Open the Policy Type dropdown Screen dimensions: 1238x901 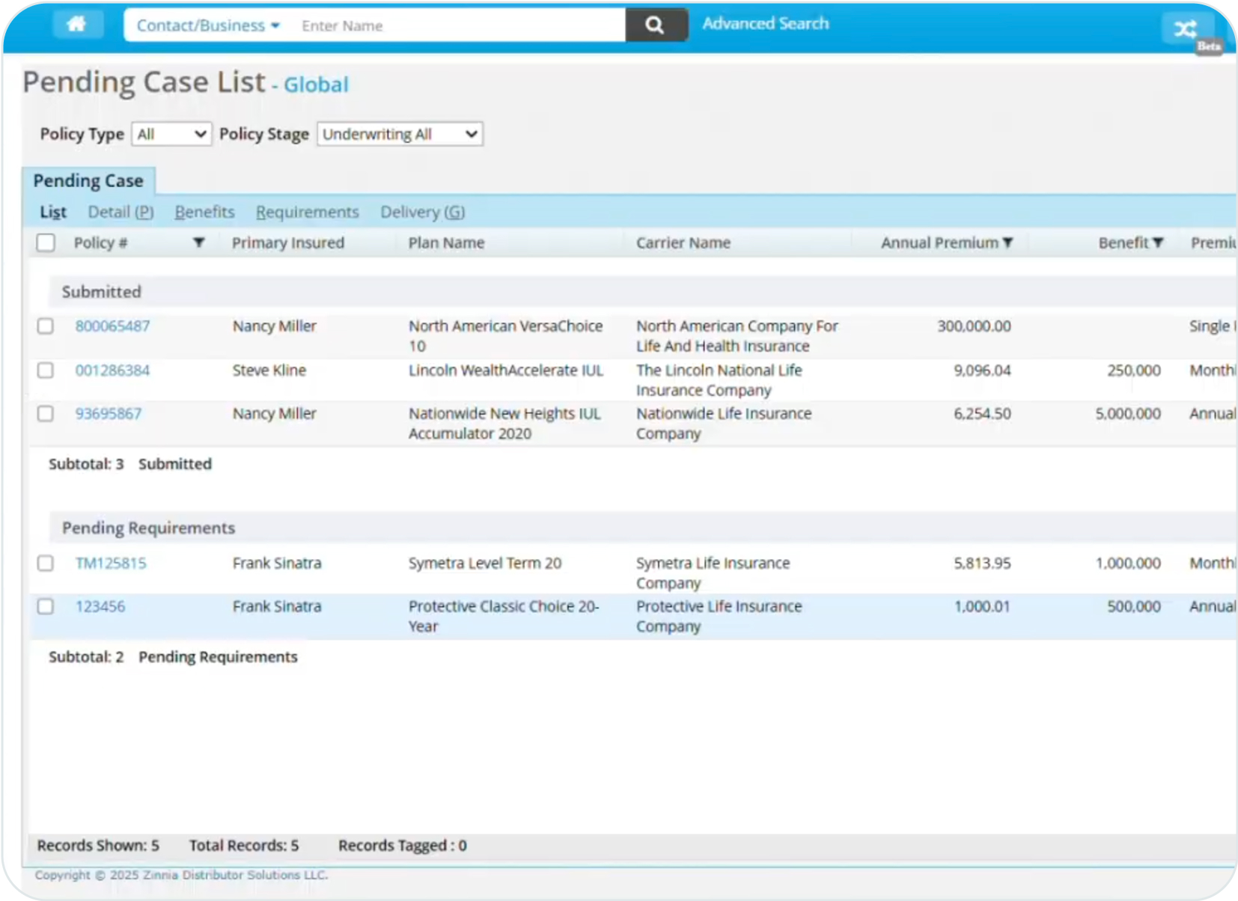point(171,134)
